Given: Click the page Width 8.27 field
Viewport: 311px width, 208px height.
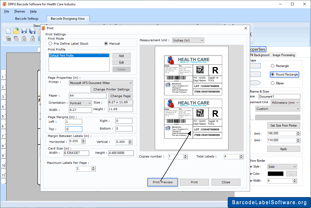Looking at the screenshot, I should [80, 110].
